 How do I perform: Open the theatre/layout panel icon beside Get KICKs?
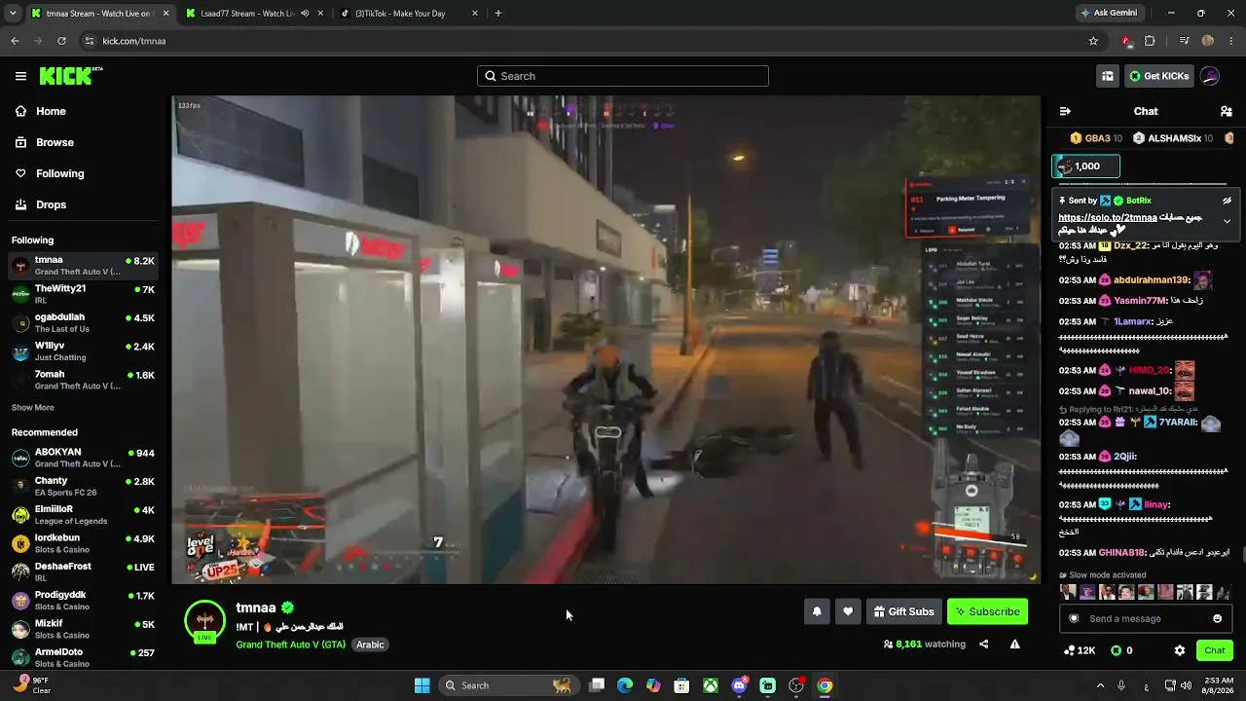coord(1107,76)
